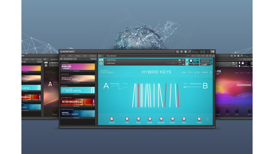
Task: Click the library search input field
Action: [x=84, y=59]
